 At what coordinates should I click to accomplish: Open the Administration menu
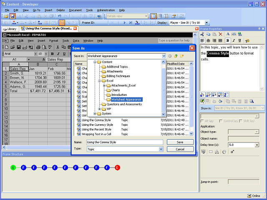tap(106, 10)
